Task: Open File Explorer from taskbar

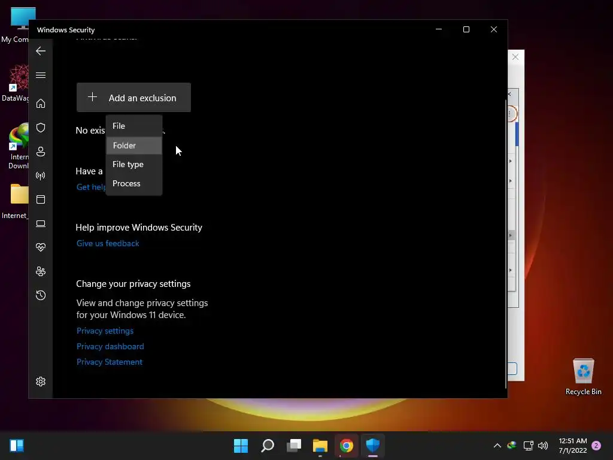Action: [320, 446]
